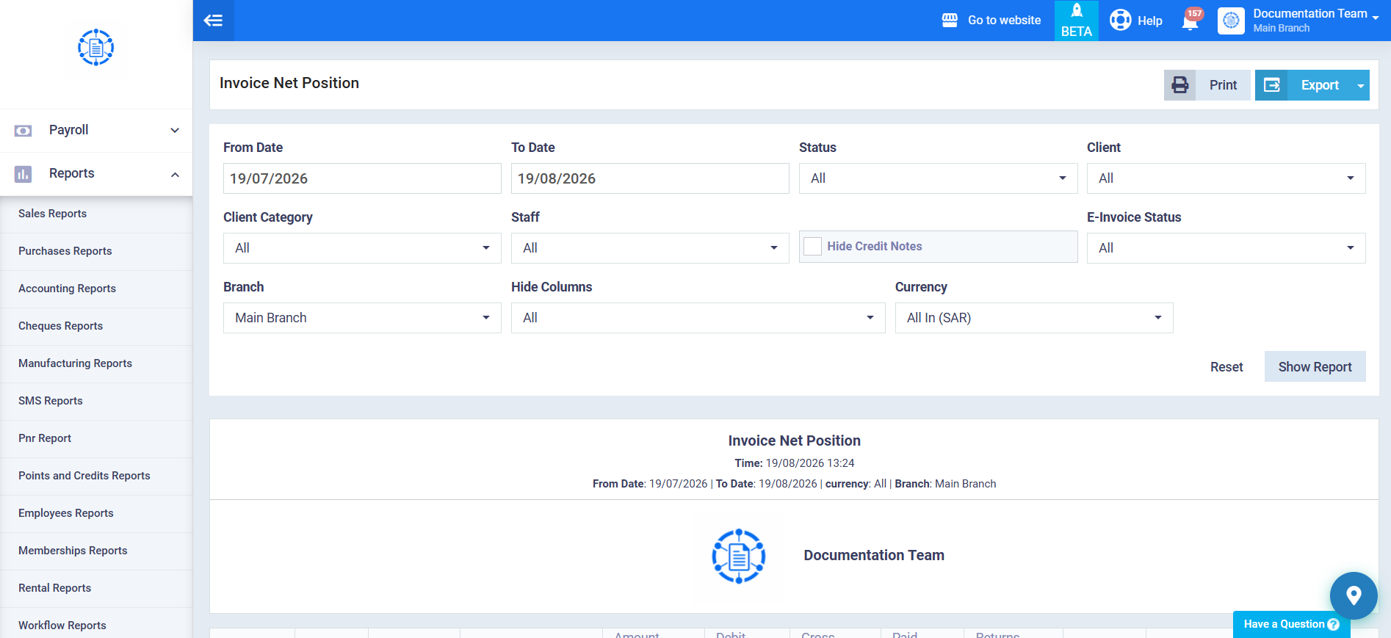Click the Documentation Team report heading
The width and height of the screenshot is (1391, 638).
click(x=874, y=556)
